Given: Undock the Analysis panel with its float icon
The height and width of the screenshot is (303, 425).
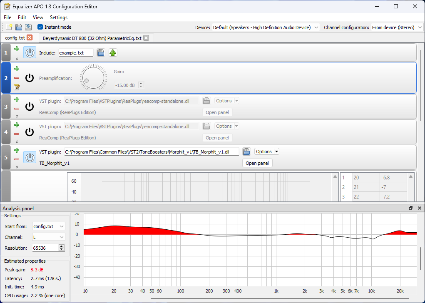Looking at the screenshot, I should tap(411, 208).
